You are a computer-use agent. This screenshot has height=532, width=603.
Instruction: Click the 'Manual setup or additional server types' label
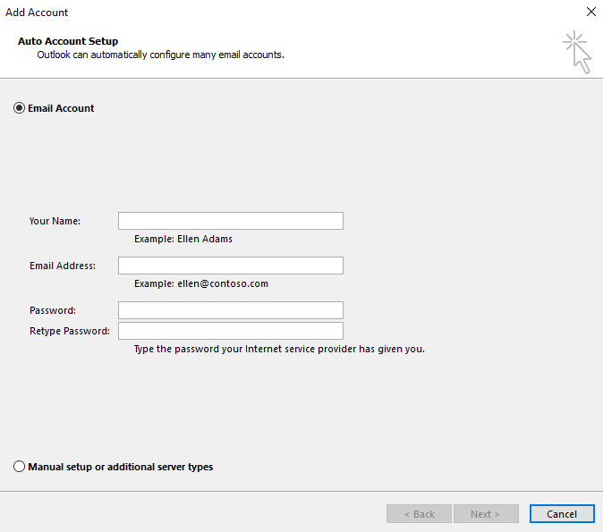[121, 467]
